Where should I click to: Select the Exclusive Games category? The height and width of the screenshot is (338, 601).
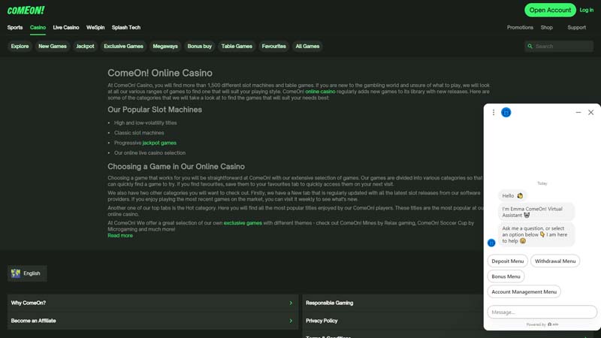pos(123,47)
